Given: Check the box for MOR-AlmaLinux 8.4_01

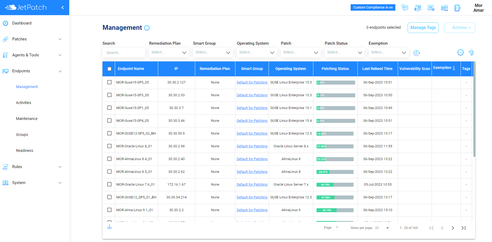Looking at the screenshot, I should point(109,159).
